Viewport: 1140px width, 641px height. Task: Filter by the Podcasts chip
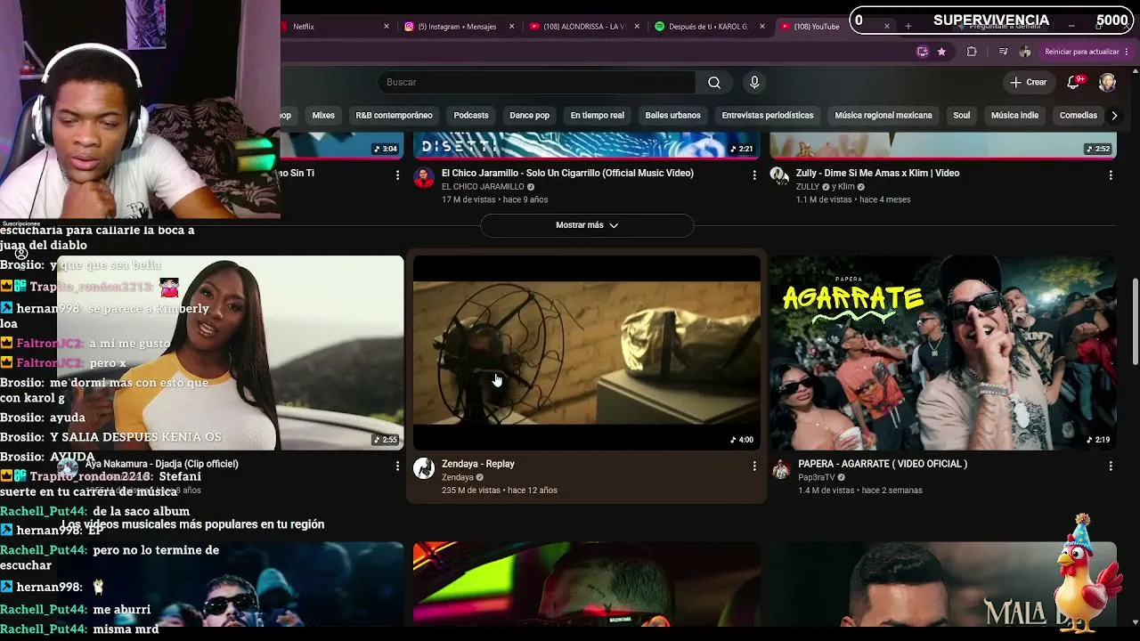pyautogui.click(x=471, y=116)
